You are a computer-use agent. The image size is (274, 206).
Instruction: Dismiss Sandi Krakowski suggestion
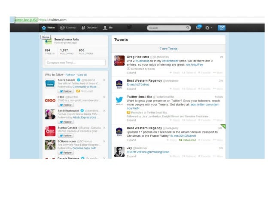click(104, 111)
